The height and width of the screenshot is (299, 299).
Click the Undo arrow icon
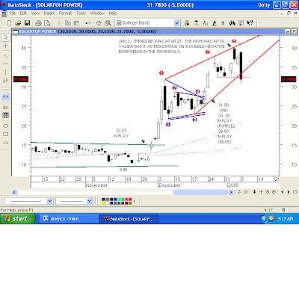point(87,23)
